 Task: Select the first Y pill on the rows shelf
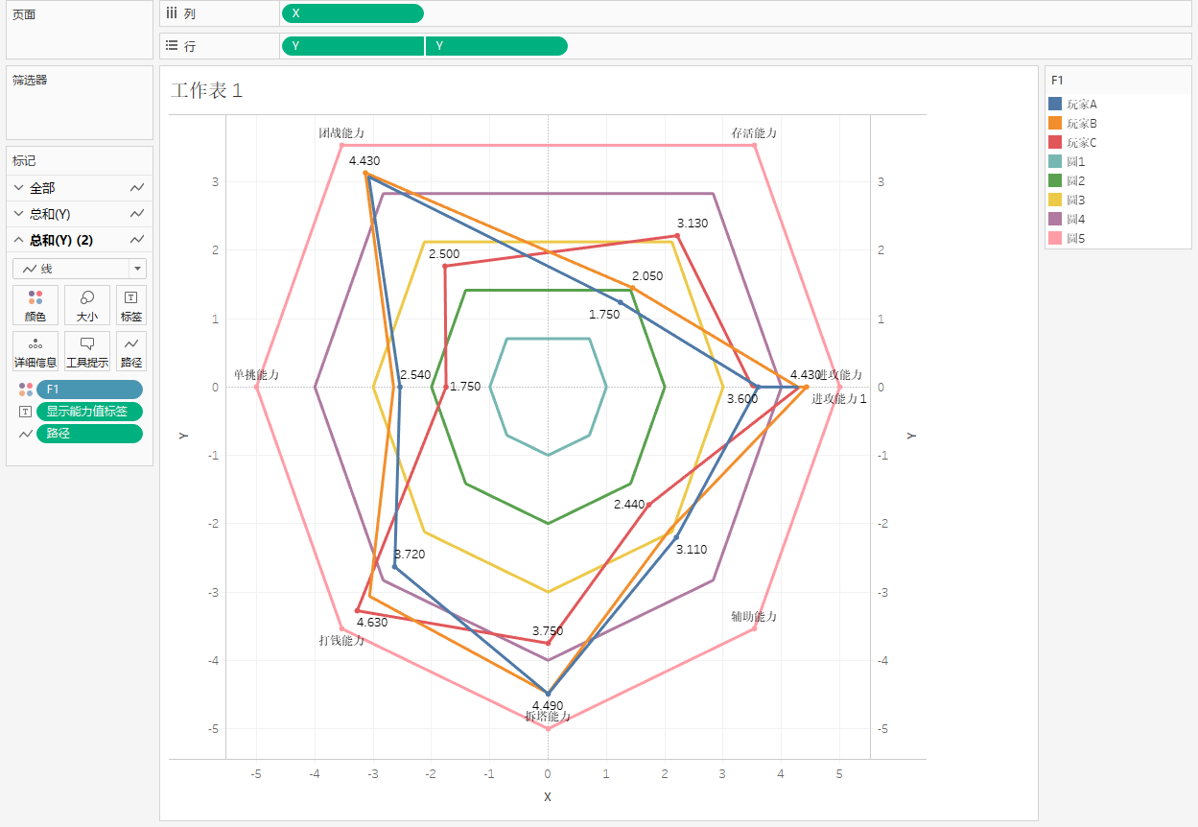352,46
